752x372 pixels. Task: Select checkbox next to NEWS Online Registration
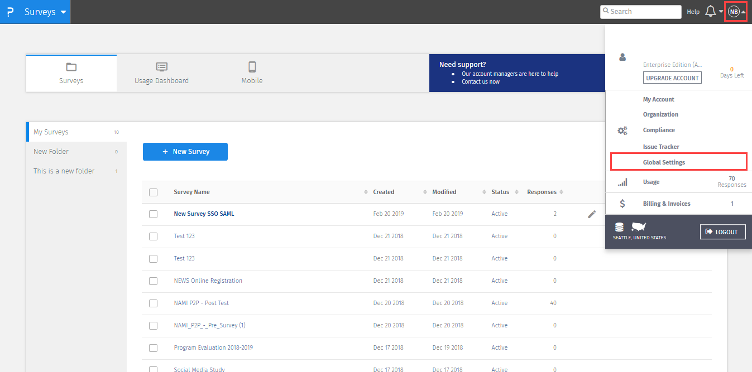[153, 281]
